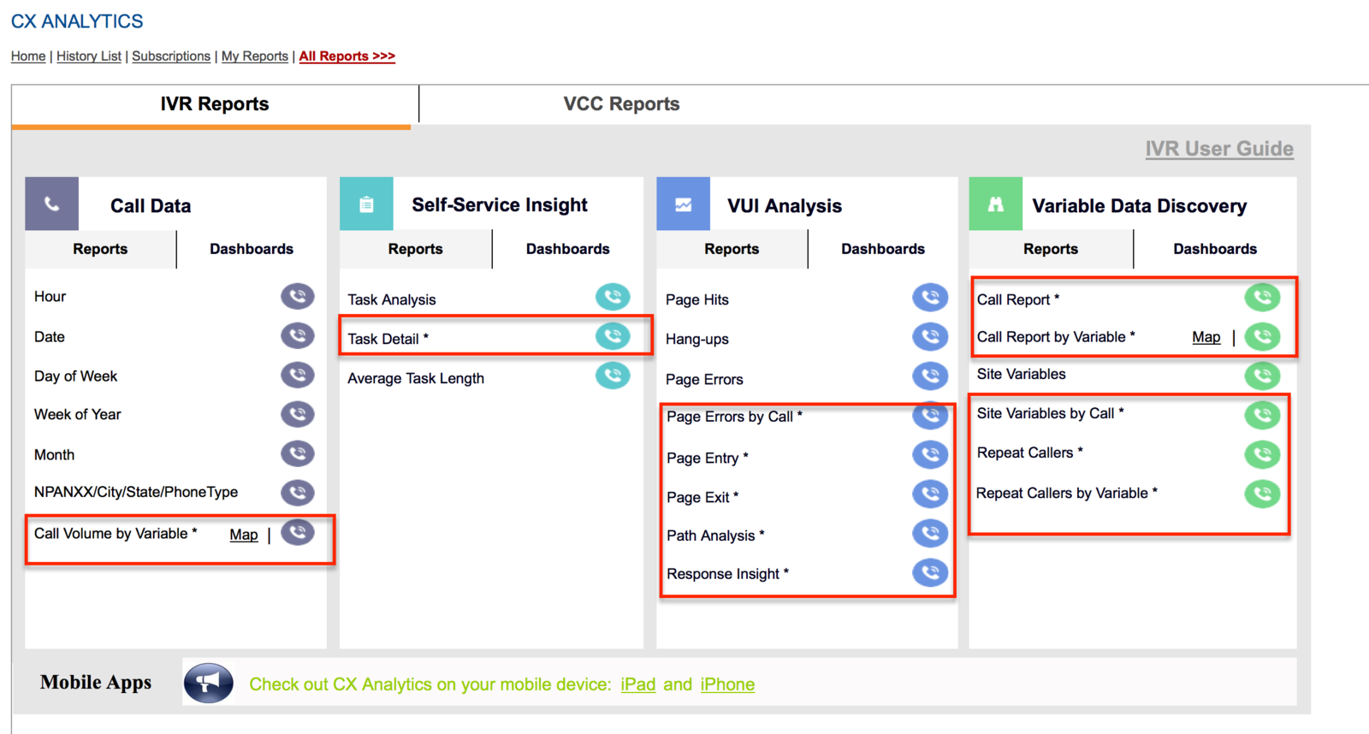Run the Day of Week report icon
This screenshot has height=734, width=1369.
coord(298,376)
